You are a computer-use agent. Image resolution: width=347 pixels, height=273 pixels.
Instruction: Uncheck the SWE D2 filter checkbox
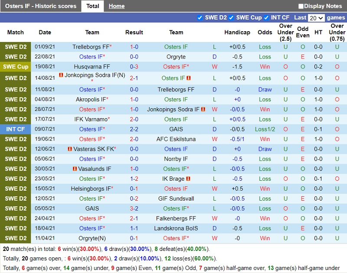200,18
